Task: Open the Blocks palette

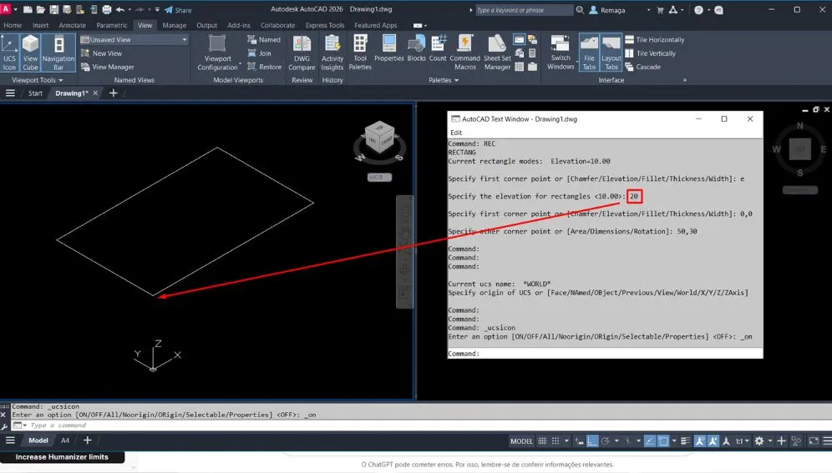Action: [x=416, y=50]
